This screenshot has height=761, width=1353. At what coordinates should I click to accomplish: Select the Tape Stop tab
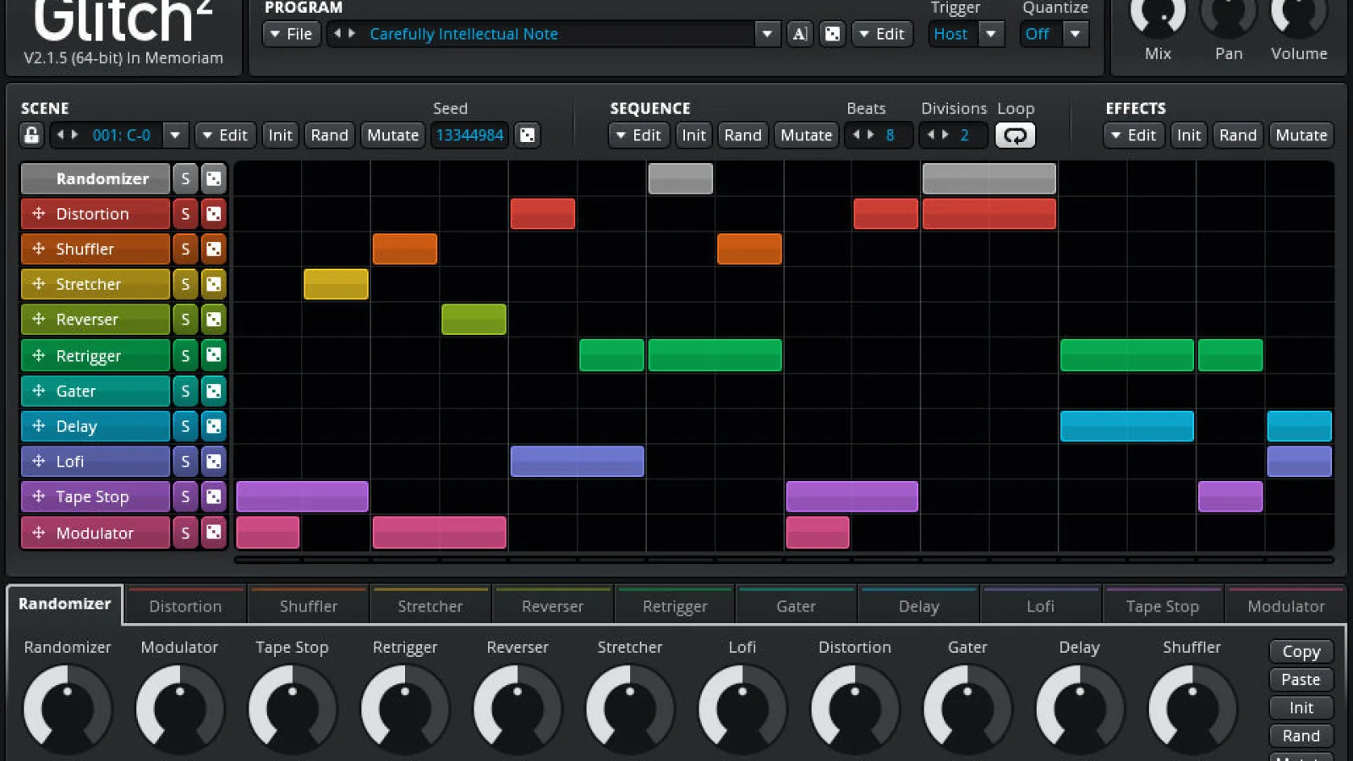(1163, 605)
